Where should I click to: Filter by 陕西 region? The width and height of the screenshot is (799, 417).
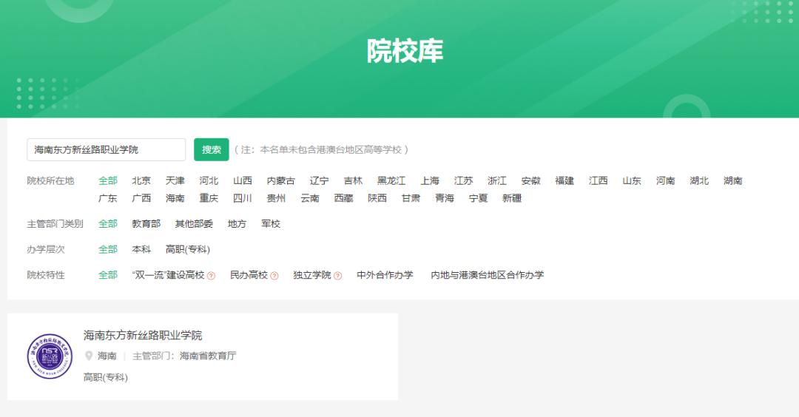pyautogui.click(x=377, y=198)
